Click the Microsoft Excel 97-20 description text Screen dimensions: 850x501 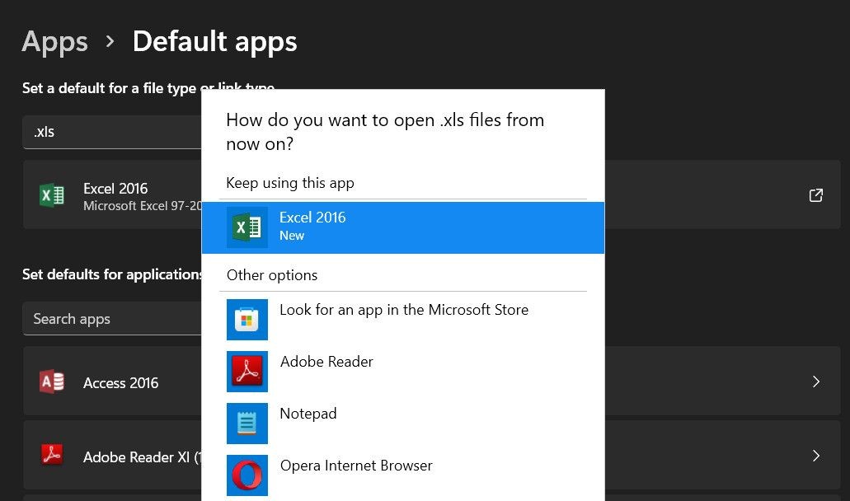143,206
